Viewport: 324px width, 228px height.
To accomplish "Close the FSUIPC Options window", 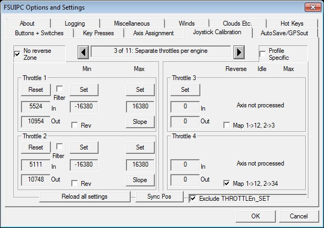I will (313, 7).
